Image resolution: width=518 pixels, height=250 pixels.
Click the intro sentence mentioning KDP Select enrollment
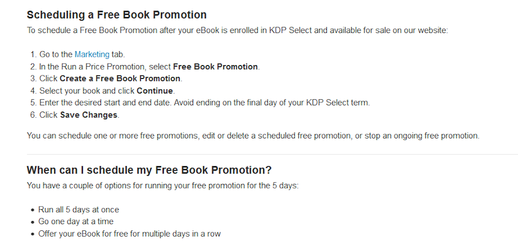(x=237, y=30)
